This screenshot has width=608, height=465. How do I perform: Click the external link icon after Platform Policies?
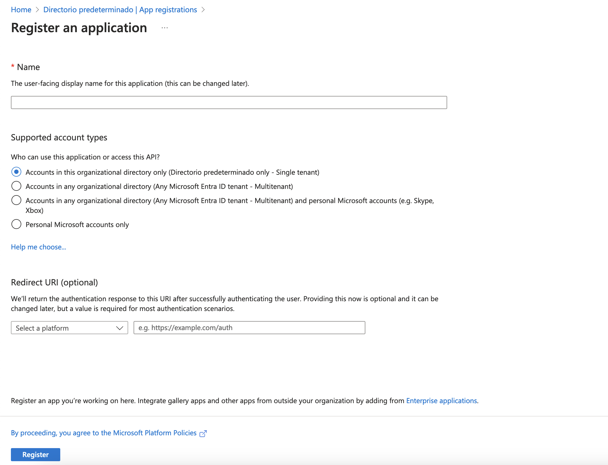203,433
